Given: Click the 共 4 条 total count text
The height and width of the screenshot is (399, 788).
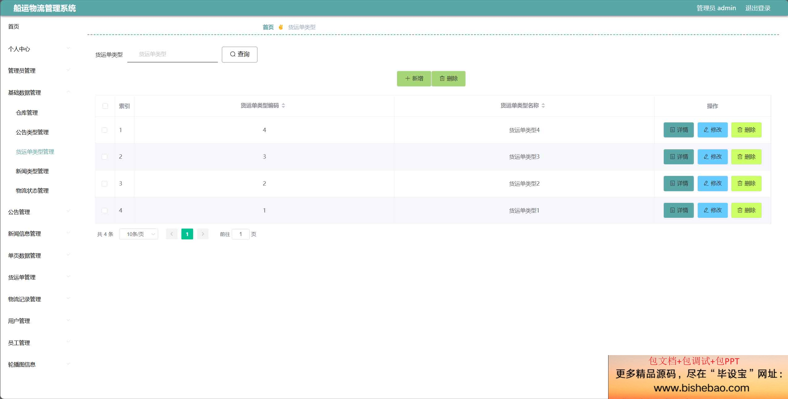Looking at the screenshot, I should click(x=105, y=234).
